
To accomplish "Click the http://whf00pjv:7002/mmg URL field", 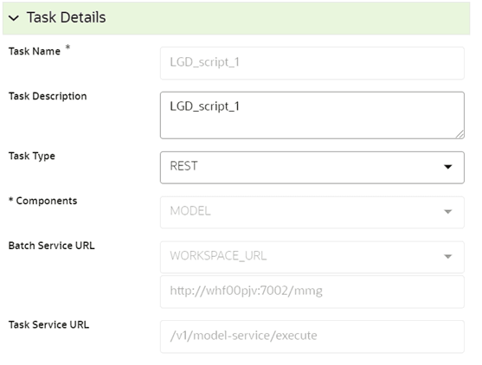I will 312,291.
